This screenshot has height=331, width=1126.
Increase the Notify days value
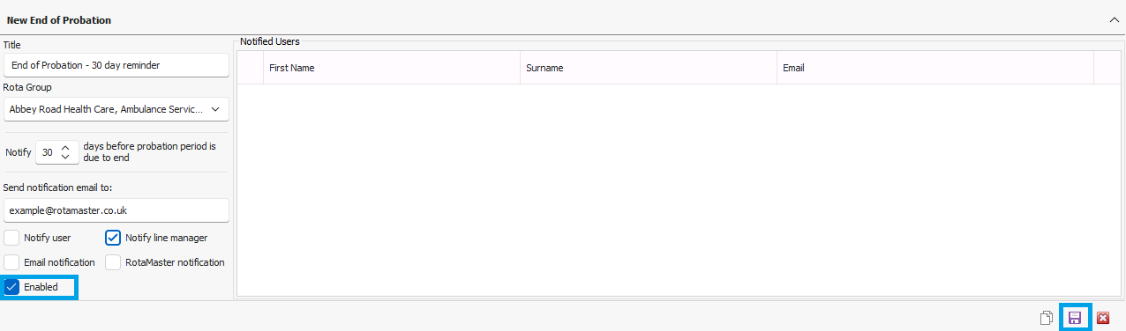click(x=64, y=147)
